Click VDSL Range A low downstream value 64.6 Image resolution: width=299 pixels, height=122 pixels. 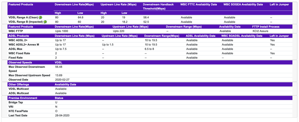point(81,18)
